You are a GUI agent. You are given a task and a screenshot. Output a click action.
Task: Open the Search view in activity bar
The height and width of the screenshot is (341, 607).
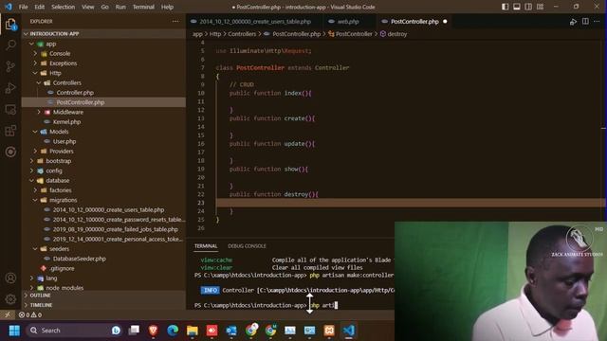10,45
